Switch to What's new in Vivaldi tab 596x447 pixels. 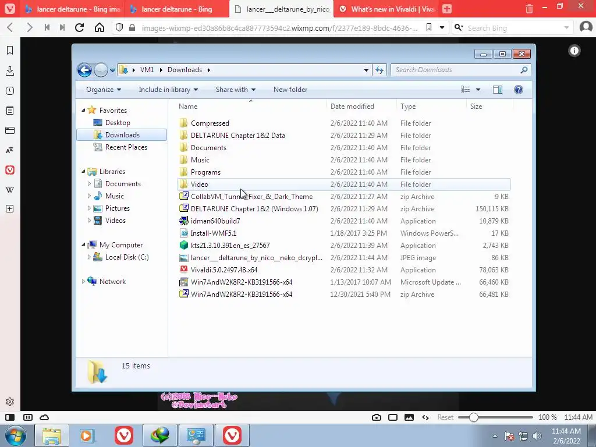coord(386,9)
